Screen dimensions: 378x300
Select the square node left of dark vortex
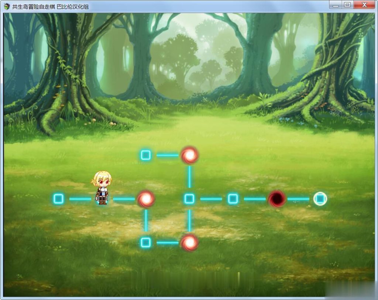tap(233, 199)
